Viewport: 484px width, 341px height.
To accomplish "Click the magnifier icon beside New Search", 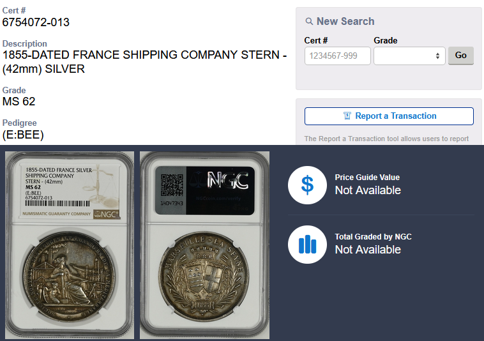I will 309,22.
